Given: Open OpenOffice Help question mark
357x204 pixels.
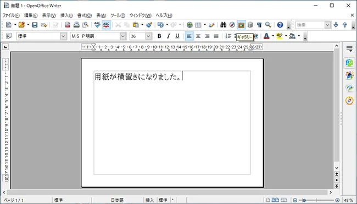Looking at the screenshot, I should (280, 25).
